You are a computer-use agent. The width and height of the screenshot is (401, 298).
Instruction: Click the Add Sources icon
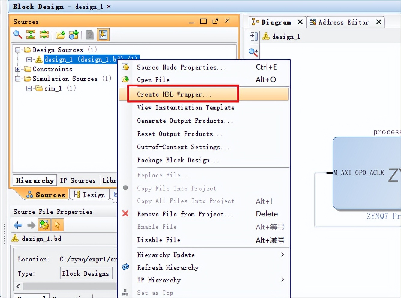[x=74, y=34]
